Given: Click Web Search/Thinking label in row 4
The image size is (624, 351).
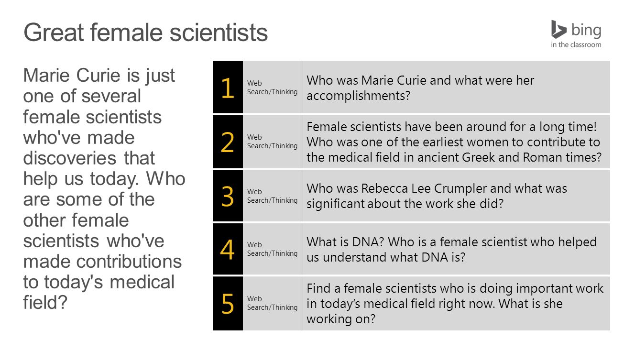Looking at the screenshot, I should [x=272, y=249].
